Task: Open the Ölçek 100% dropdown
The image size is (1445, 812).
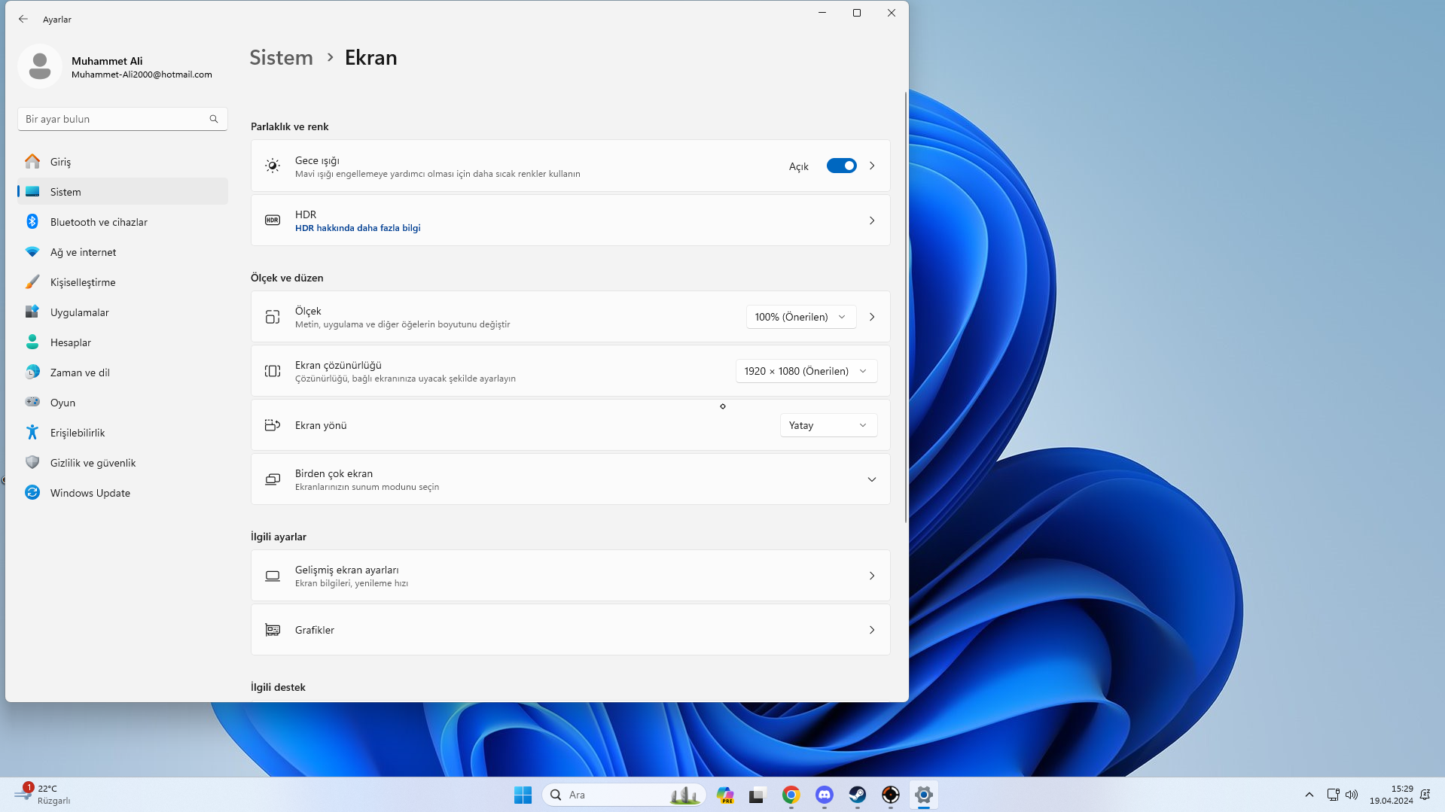Action: point(800,317)
